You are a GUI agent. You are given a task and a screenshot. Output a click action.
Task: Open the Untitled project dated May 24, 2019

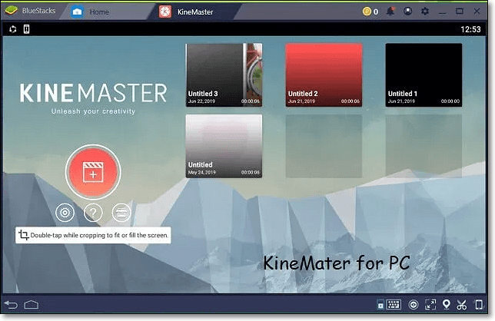tap(224, 147)
